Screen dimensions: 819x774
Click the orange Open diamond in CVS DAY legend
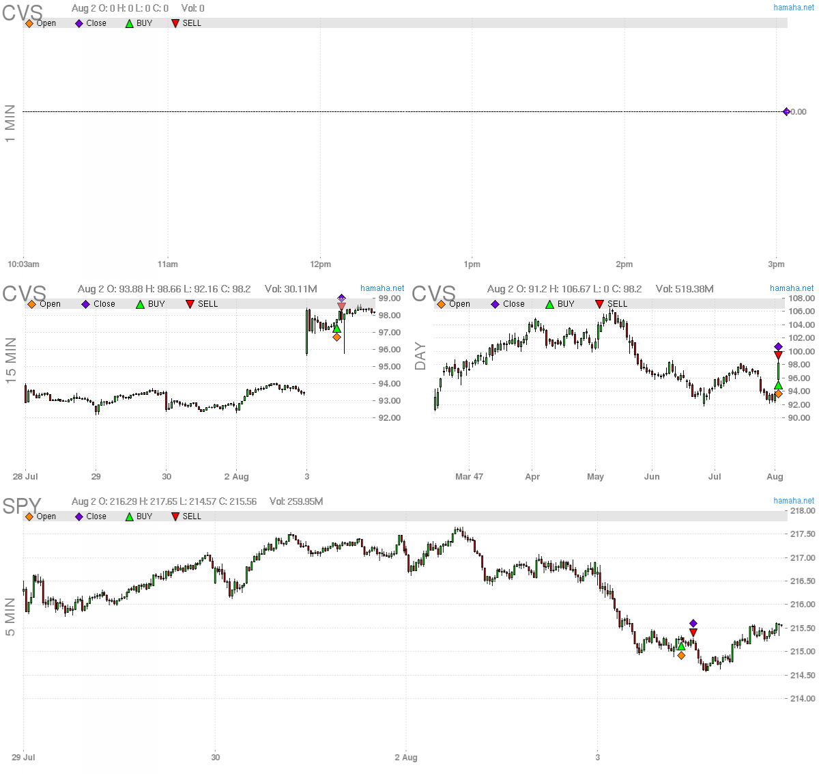coord(441,304)
